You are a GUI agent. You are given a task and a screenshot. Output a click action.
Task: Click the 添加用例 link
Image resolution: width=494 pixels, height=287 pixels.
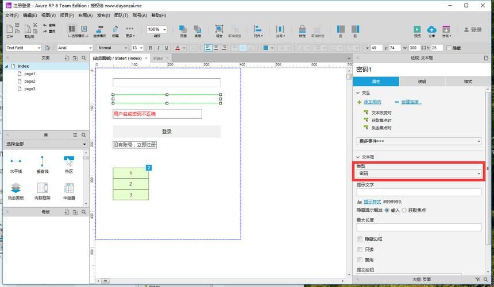[x=372, y=102]
